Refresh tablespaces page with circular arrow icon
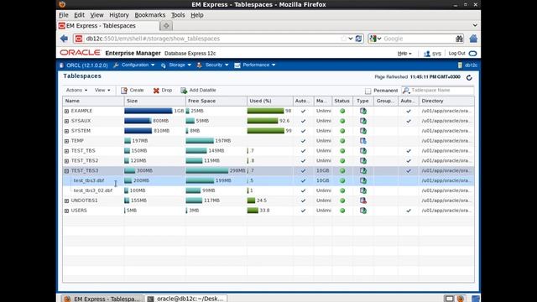 tap(469, 78)
